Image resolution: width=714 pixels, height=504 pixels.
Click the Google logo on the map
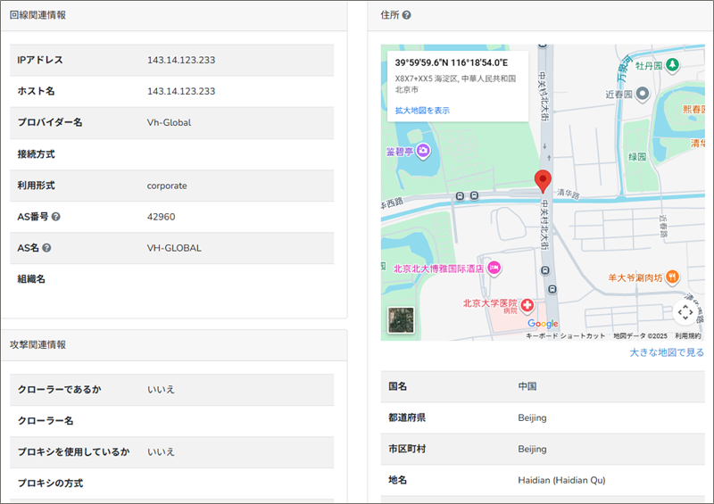pyautogui.click(x=543, y=324)
